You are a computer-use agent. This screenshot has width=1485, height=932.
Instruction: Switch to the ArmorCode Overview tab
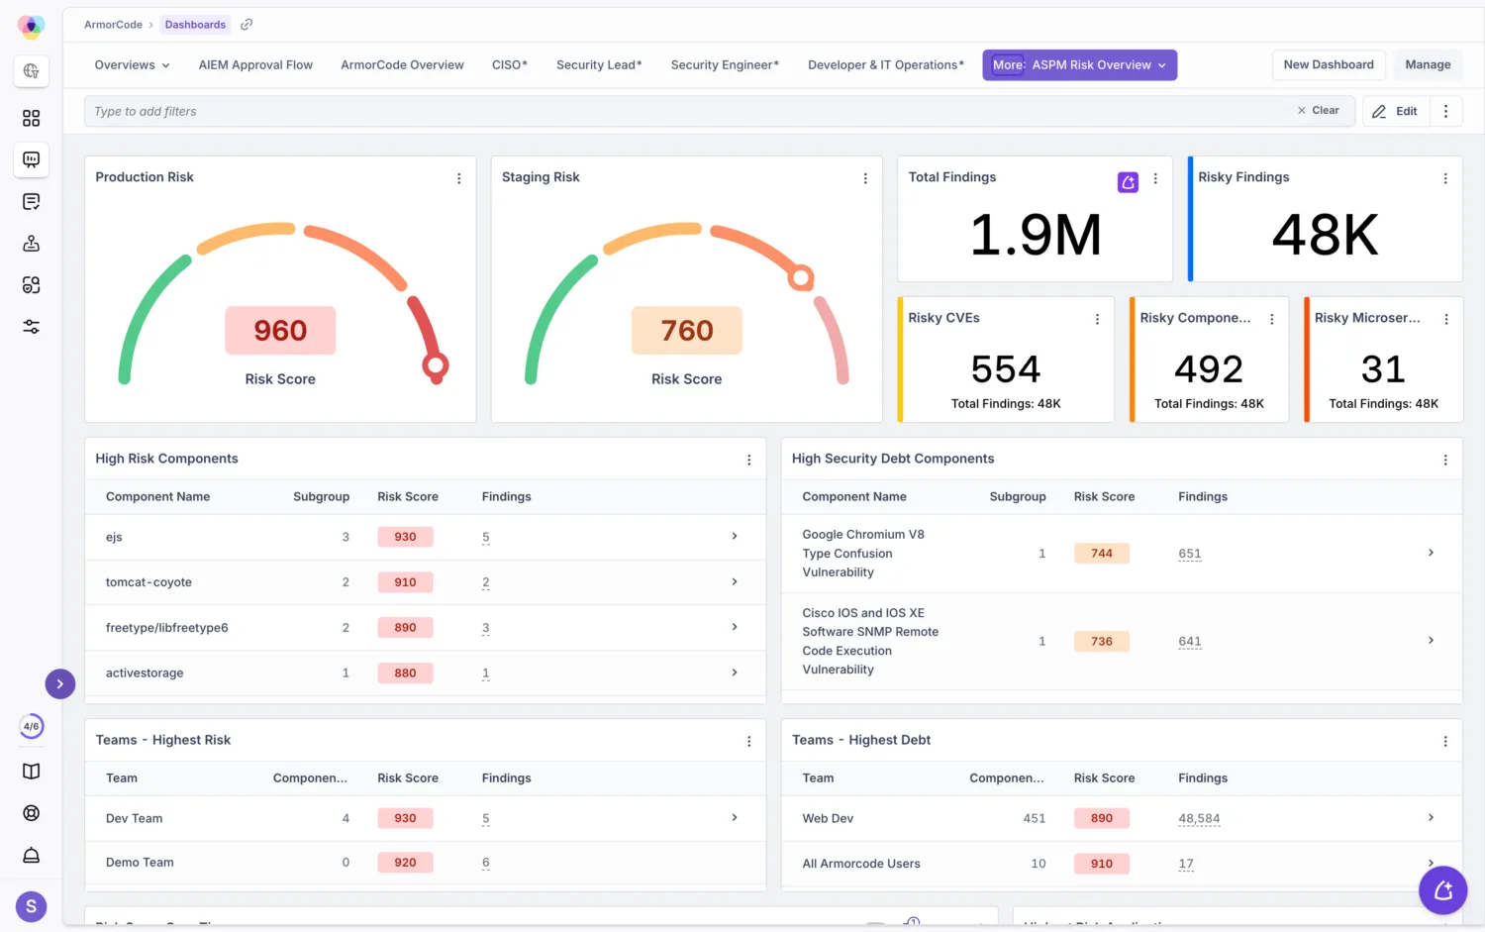402,65
